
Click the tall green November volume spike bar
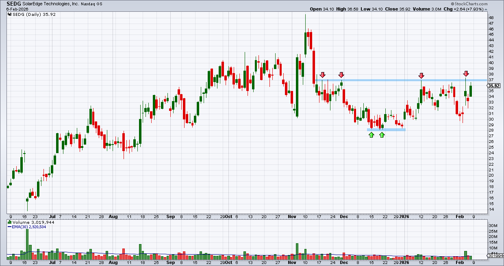click(x=297, y=251)
